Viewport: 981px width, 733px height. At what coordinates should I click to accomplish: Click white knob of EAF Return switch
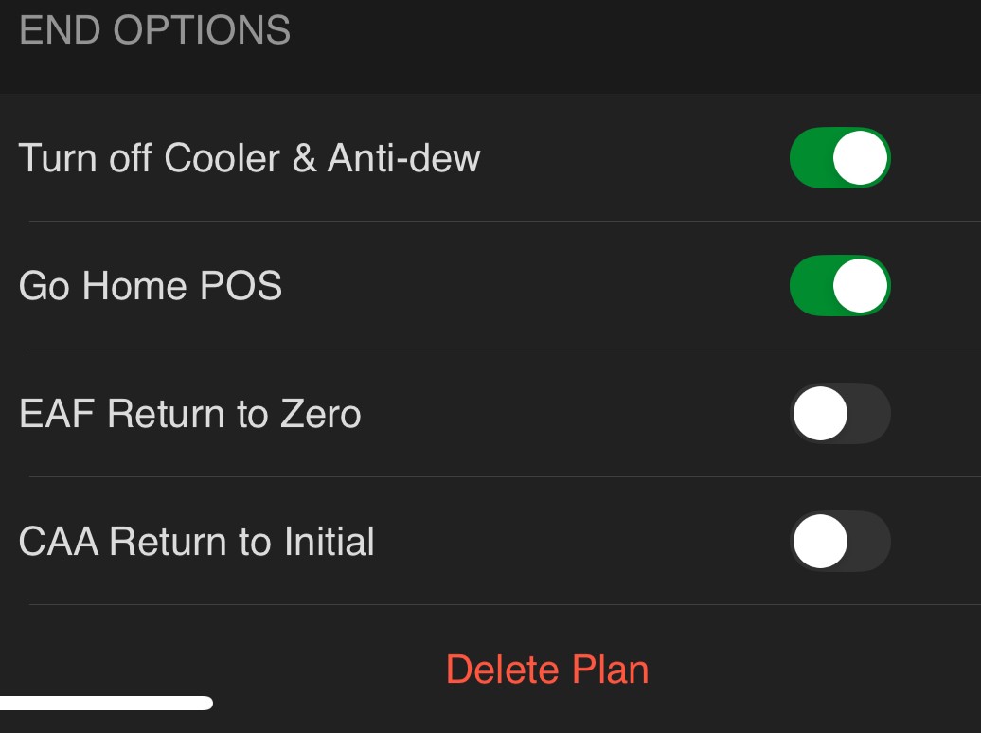tap(820, 413)
